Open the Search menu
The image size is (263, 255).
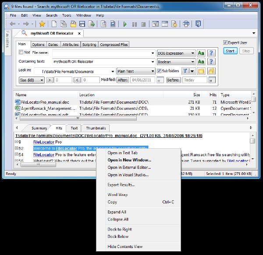(x=52, y=15)
